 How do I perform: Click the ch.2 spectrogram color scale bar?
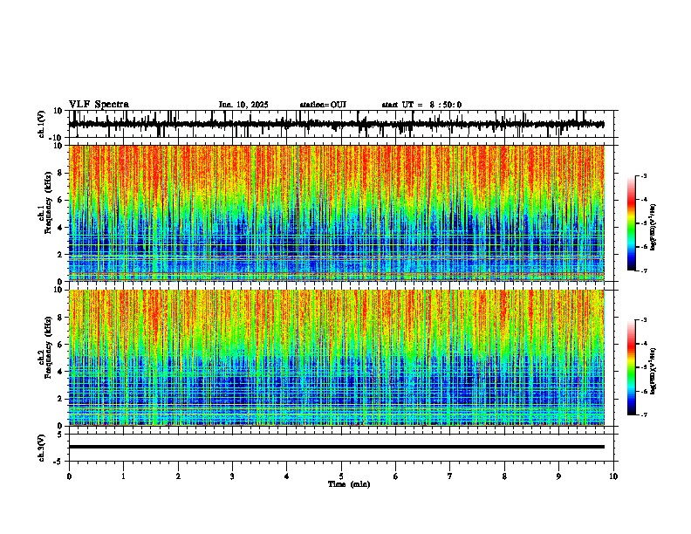[x=632, y=367]
